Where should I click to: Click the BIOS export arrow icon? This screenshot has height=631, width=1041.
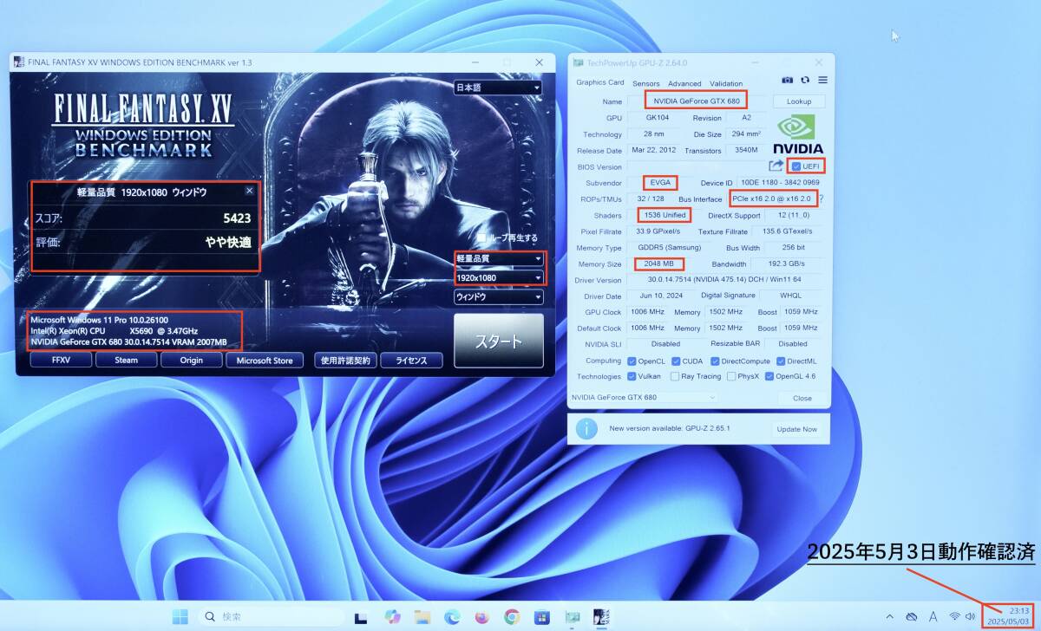pyautogui.click(x=776, y=166)
